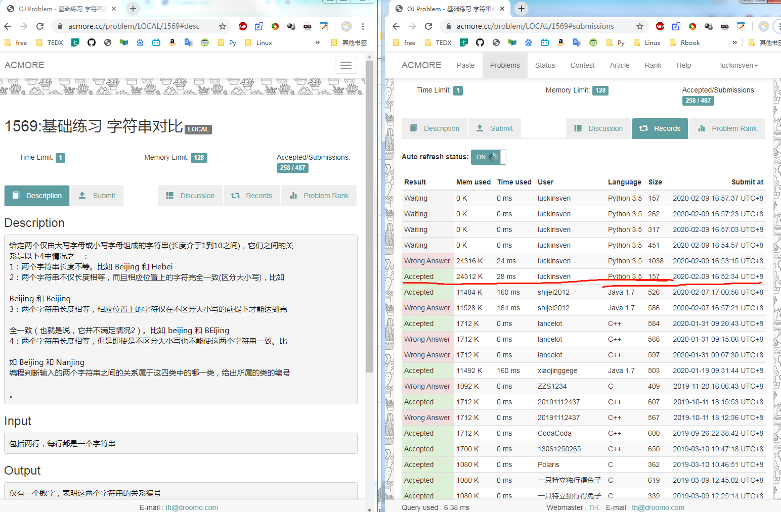Open the bilibili TV bookmark in #submissions window
Viewport: 781px width, 512px height.
pyautogui.click(x=545, y=42)
